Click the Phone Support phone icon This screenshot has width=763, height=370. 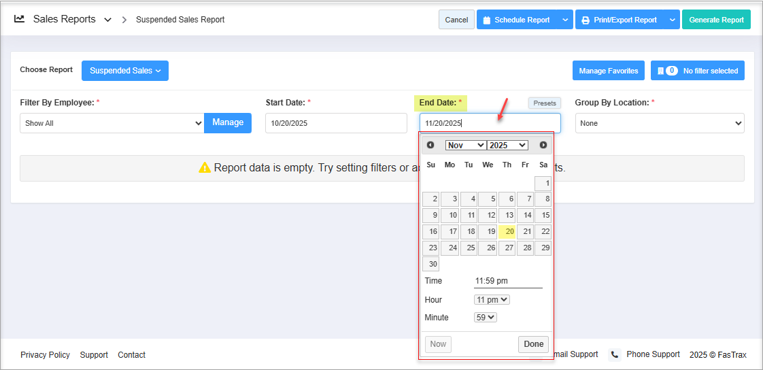(615, 354)
